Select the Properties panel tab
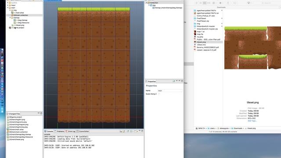The image size is (281, 158). click(151, 81)
